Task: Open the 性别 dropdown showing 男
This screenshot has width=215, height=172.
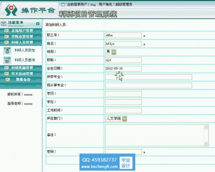Action: tap(111, 52)
